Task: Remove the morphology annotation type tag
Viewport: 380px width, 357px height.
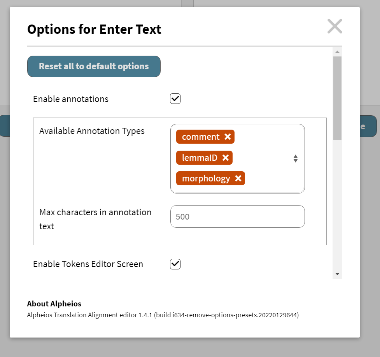Action: 238,178
